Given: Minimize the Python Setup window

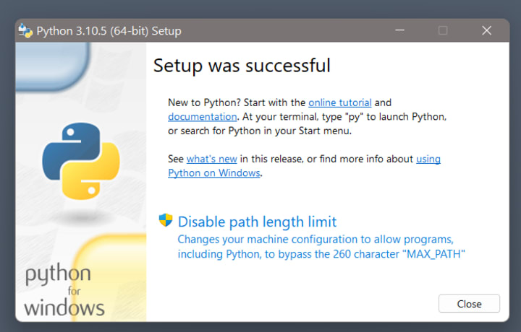Looking at the screenshot, I should 399,31.
